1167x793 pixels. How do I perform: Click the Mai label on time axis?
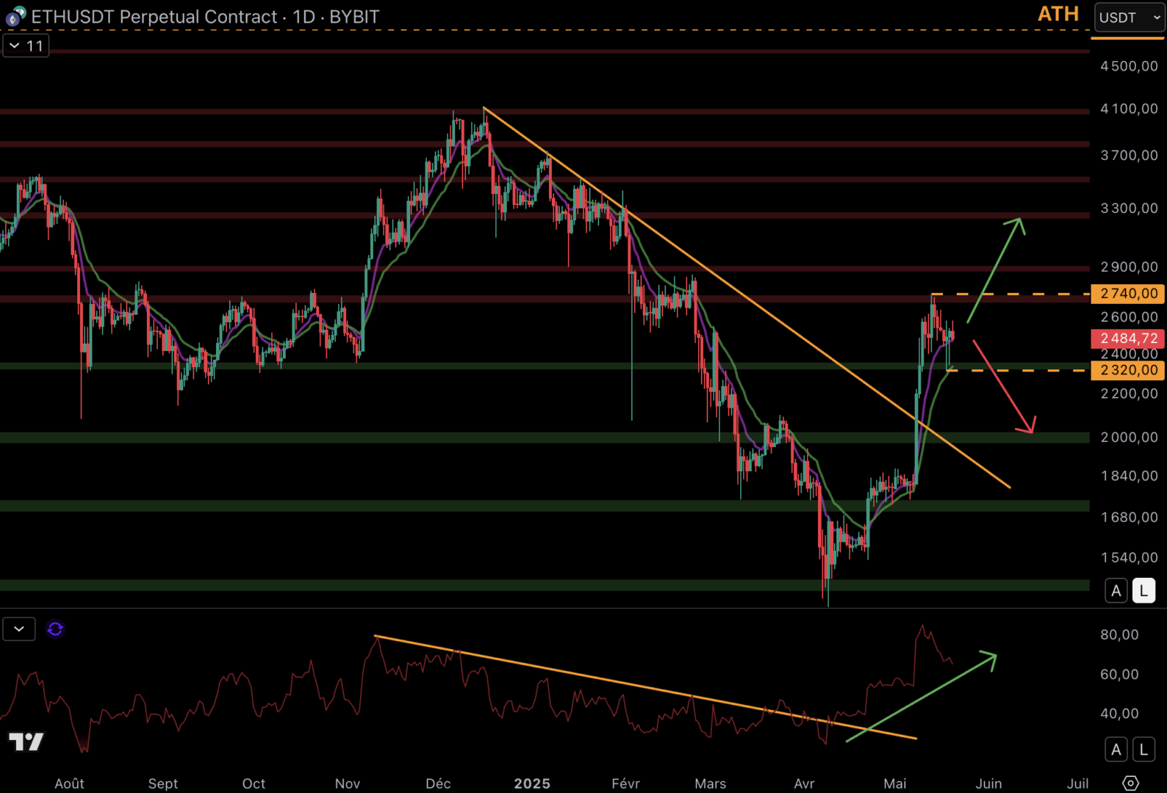895,783
